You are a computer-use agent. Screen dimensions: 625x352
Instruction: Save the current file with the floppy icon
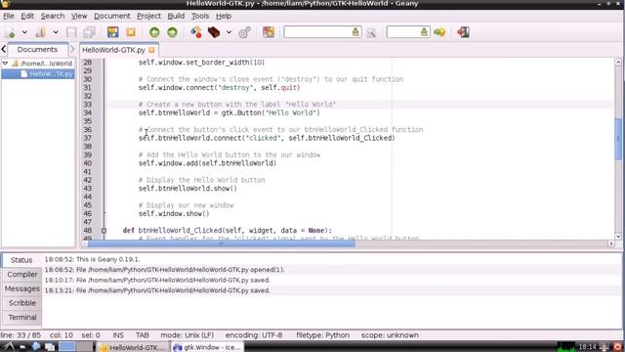pyautogui.click(x=71, y=32)
